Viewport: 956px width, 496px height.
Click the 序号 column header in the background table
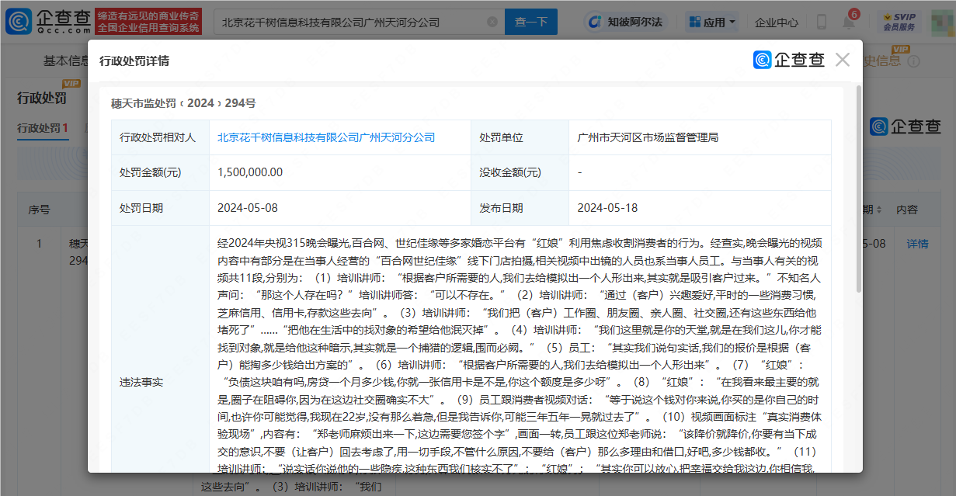click(40, 210)
